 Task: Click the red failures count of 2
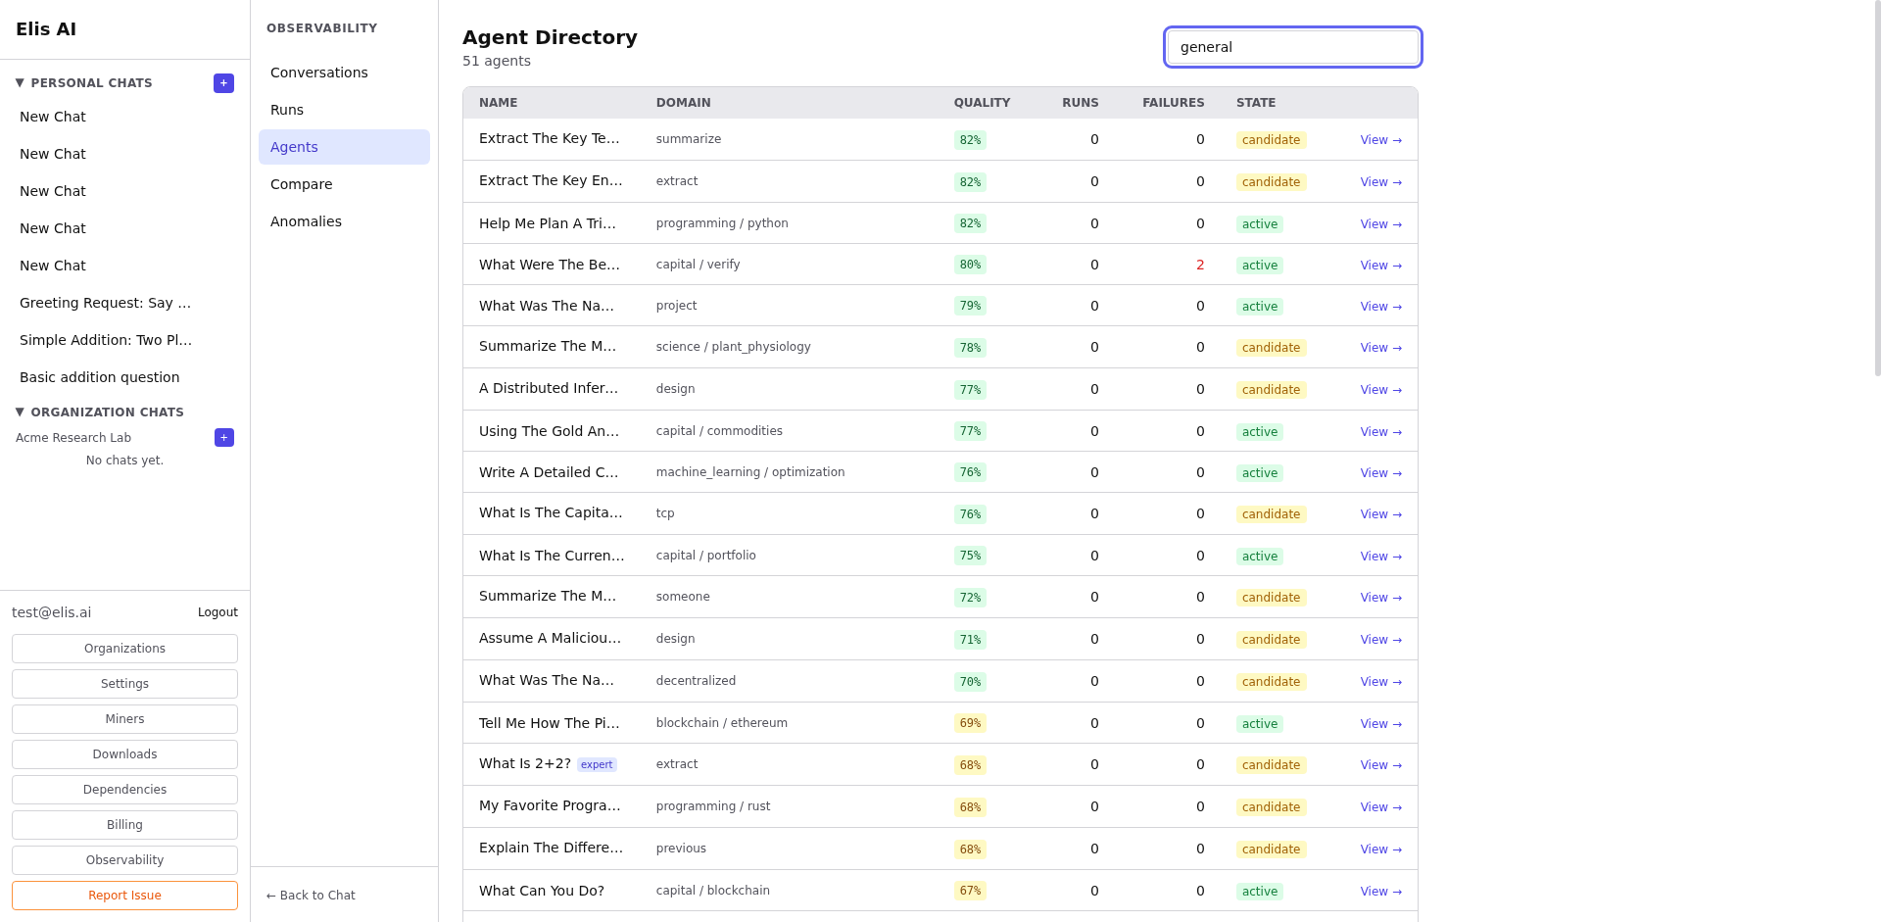coord(1199,265)
